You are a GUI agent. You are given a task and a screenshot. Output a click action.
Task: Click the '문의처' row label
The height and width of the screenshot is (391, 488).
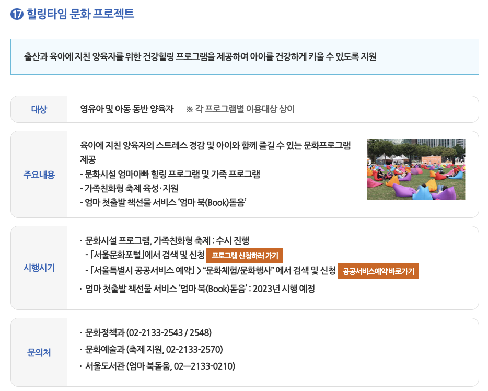tap(39, 352)
